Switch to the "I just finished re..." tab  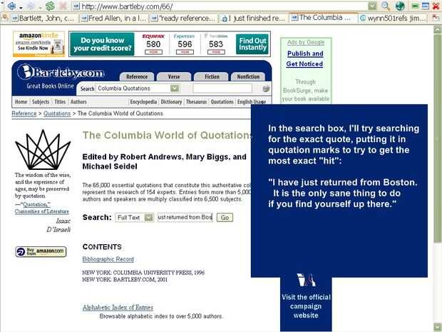(x=253, y=19)
